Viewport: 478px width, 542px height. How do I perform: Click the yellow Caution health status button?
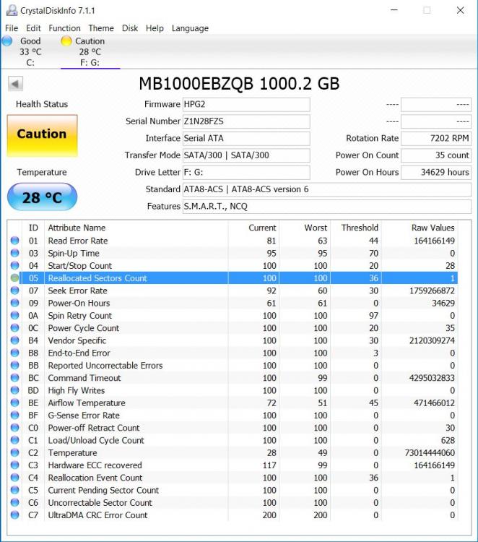coord(42,136)
